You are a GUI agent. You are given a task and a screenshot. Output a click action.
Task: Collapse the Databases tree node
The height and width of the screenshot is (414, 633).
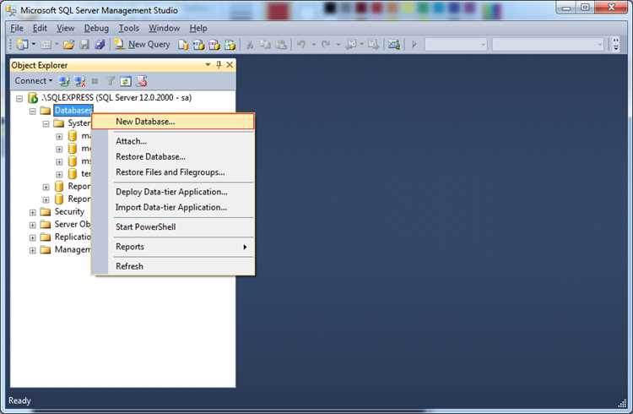(x=33, y=111)
